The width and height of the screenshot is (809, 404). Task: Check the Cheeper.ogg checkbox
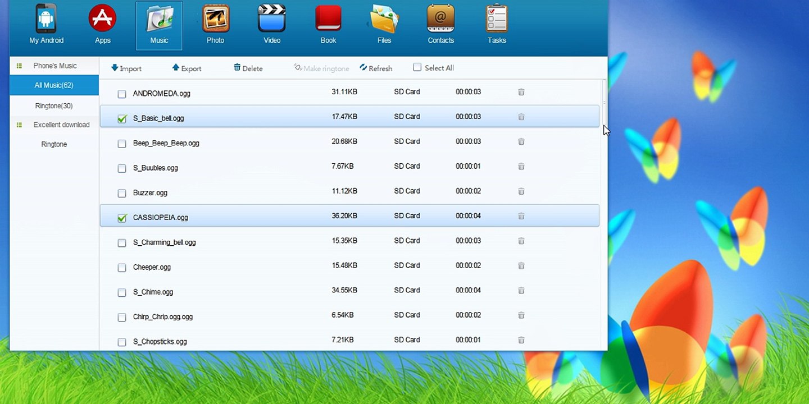tap(122, 268)
